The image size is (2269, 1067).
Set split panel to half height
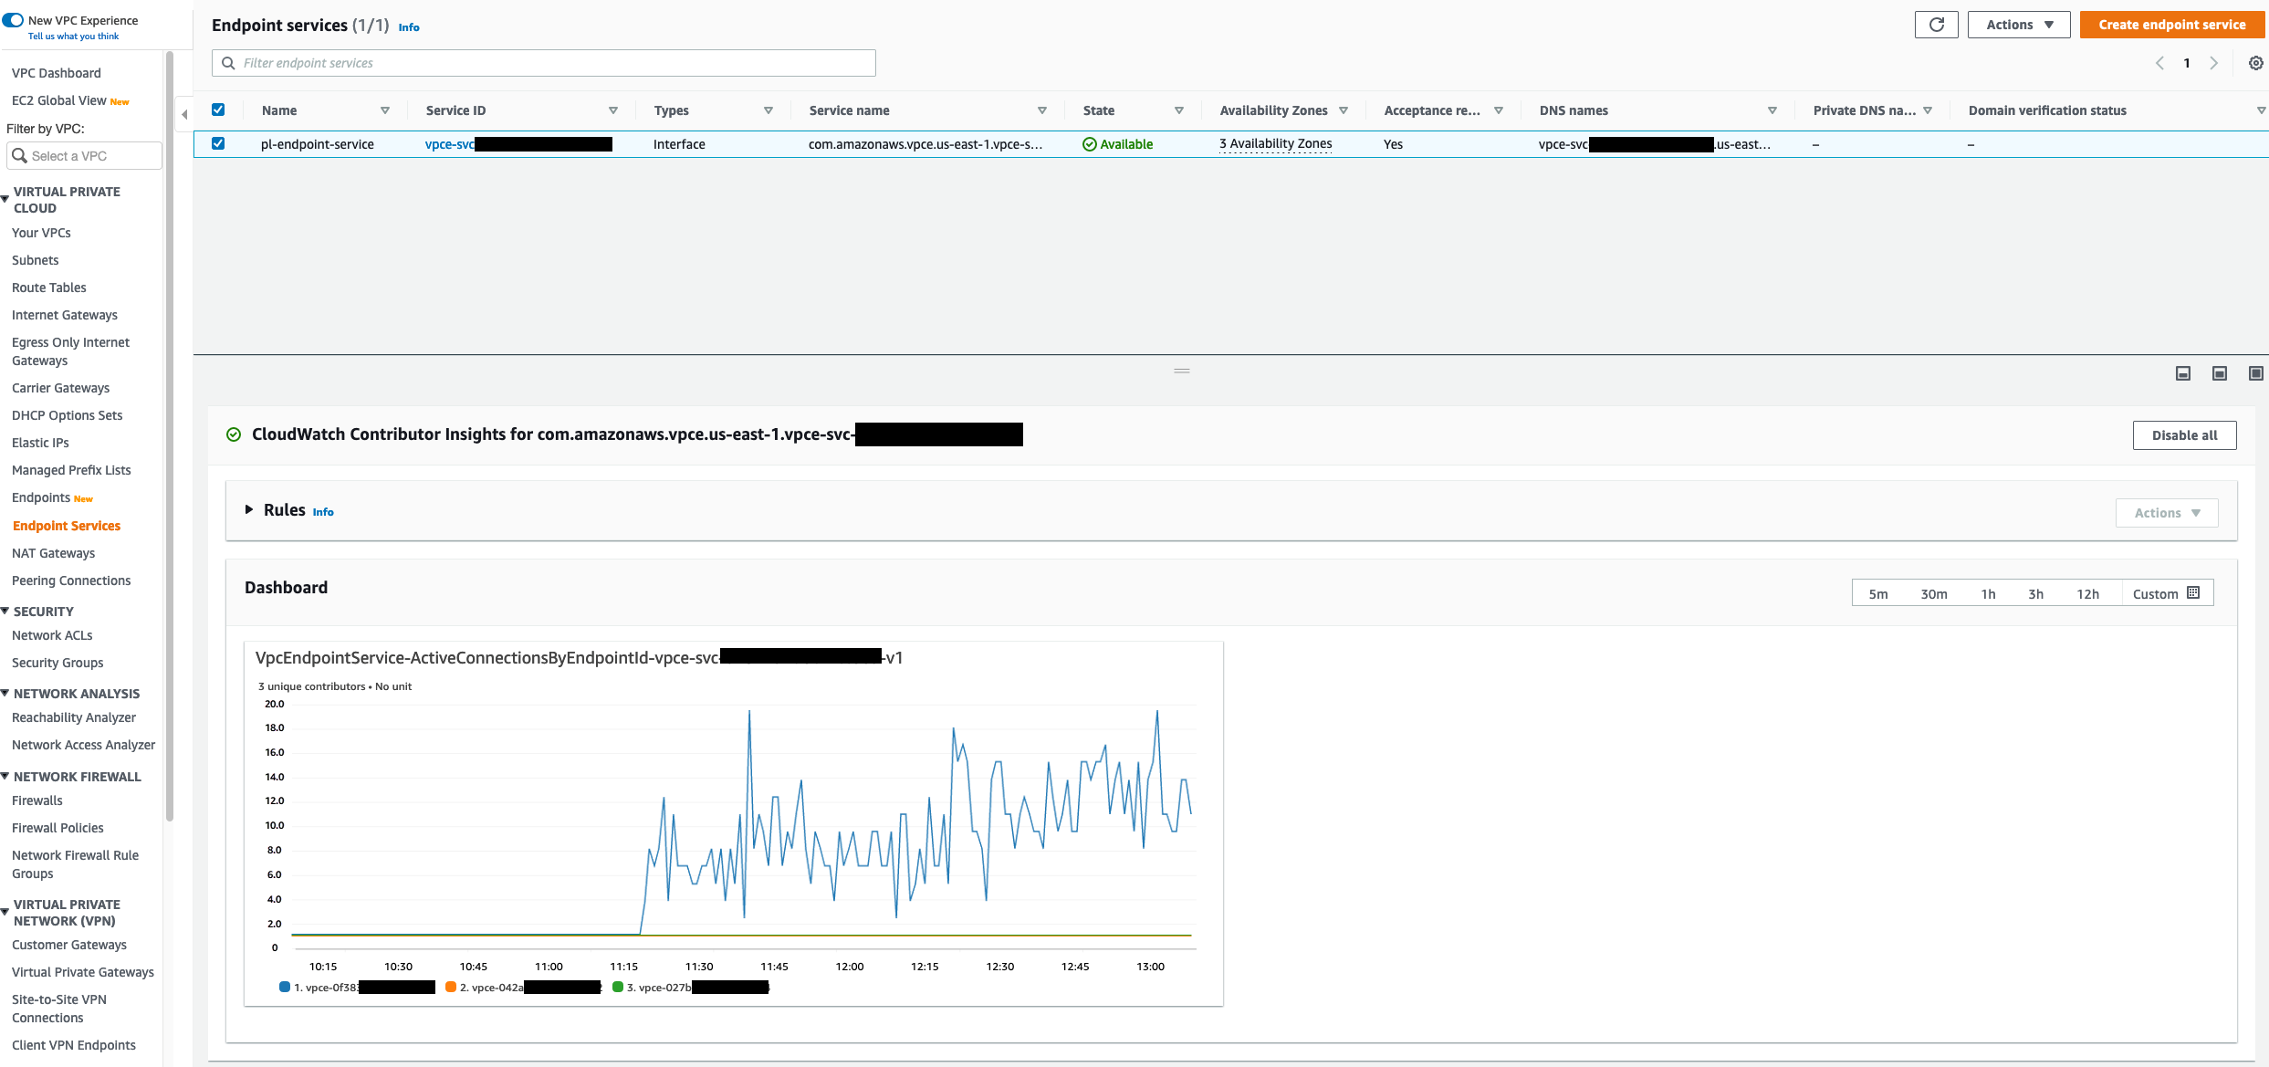point(2220,373)
